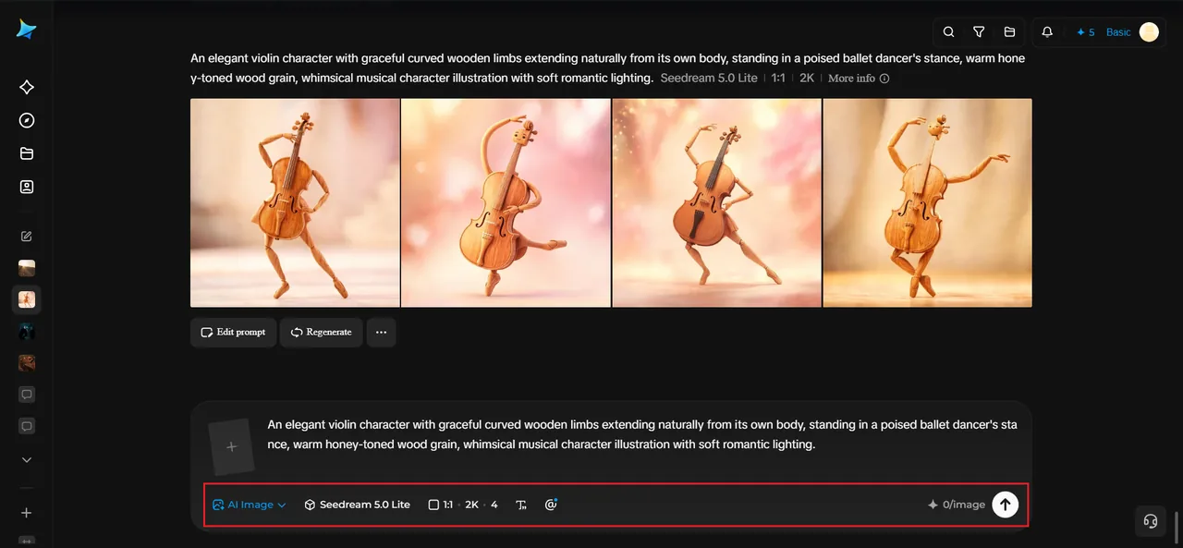Open the filter funnel icon

click(x=979, y=31)
